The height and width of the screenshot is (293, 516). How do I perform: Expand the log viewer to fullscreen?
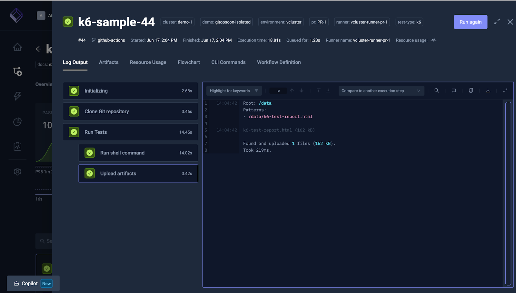[505, 90]
